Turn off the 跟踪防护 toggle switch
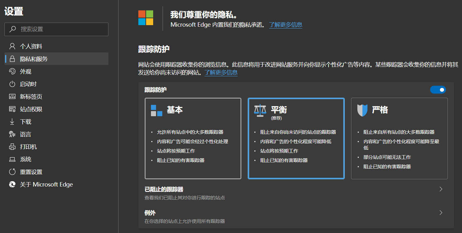The height and width of the screenshot is (233, 462). [438, 90]
